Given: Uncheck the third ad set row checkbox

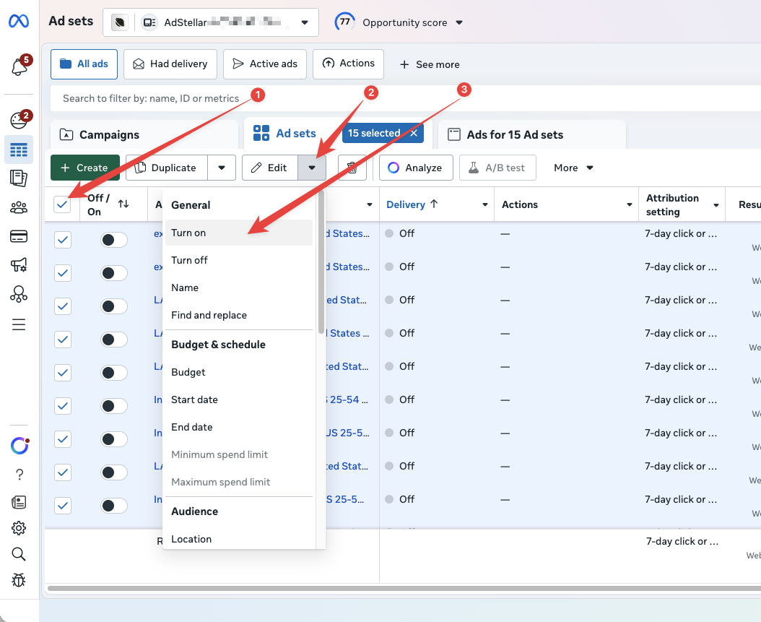Looking at the screenshot, I should [63, 306].
